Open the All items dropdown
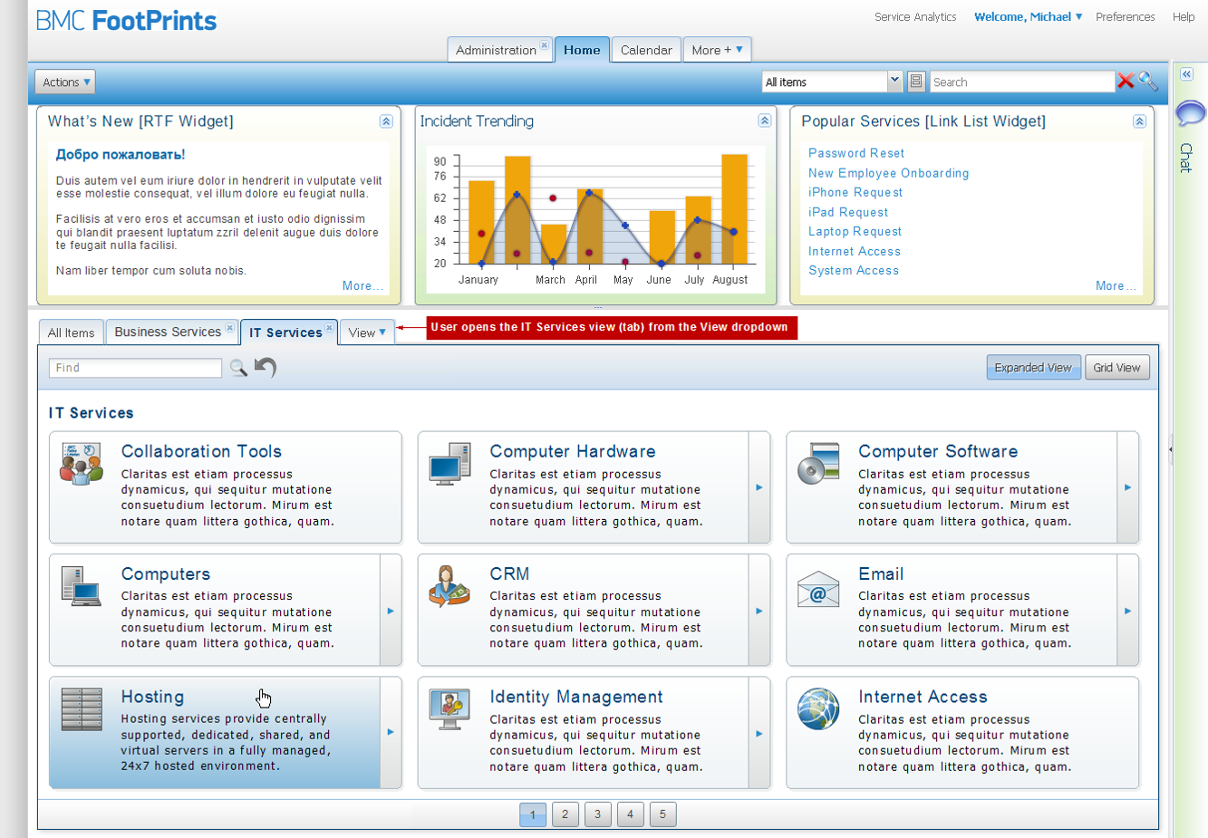The image size is (1208, 838). point(894,82)
